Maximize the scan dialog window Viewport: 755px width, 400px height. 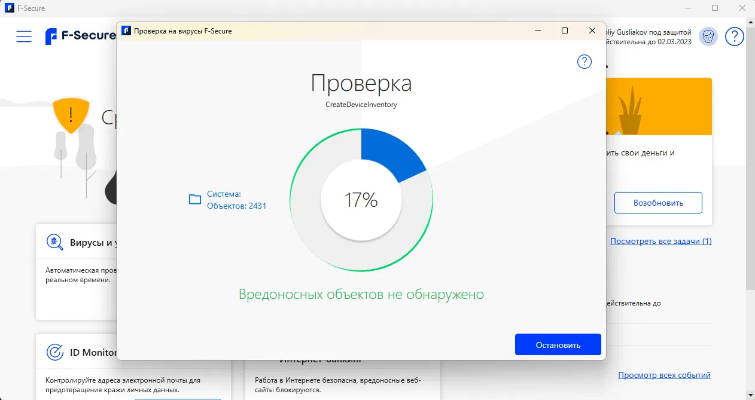click(565, 30)
